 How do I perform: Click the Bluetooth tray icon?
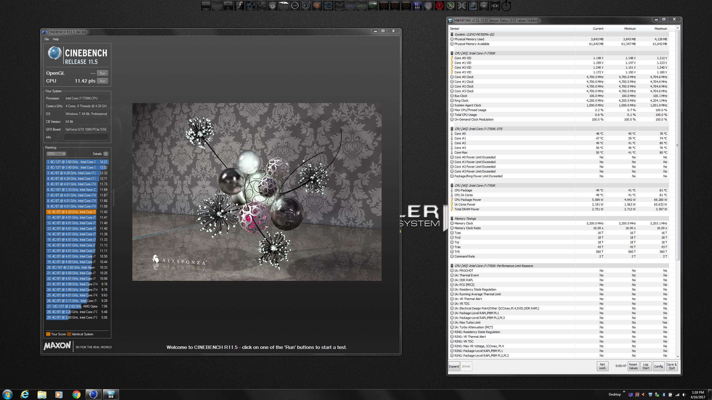[664, 394]
